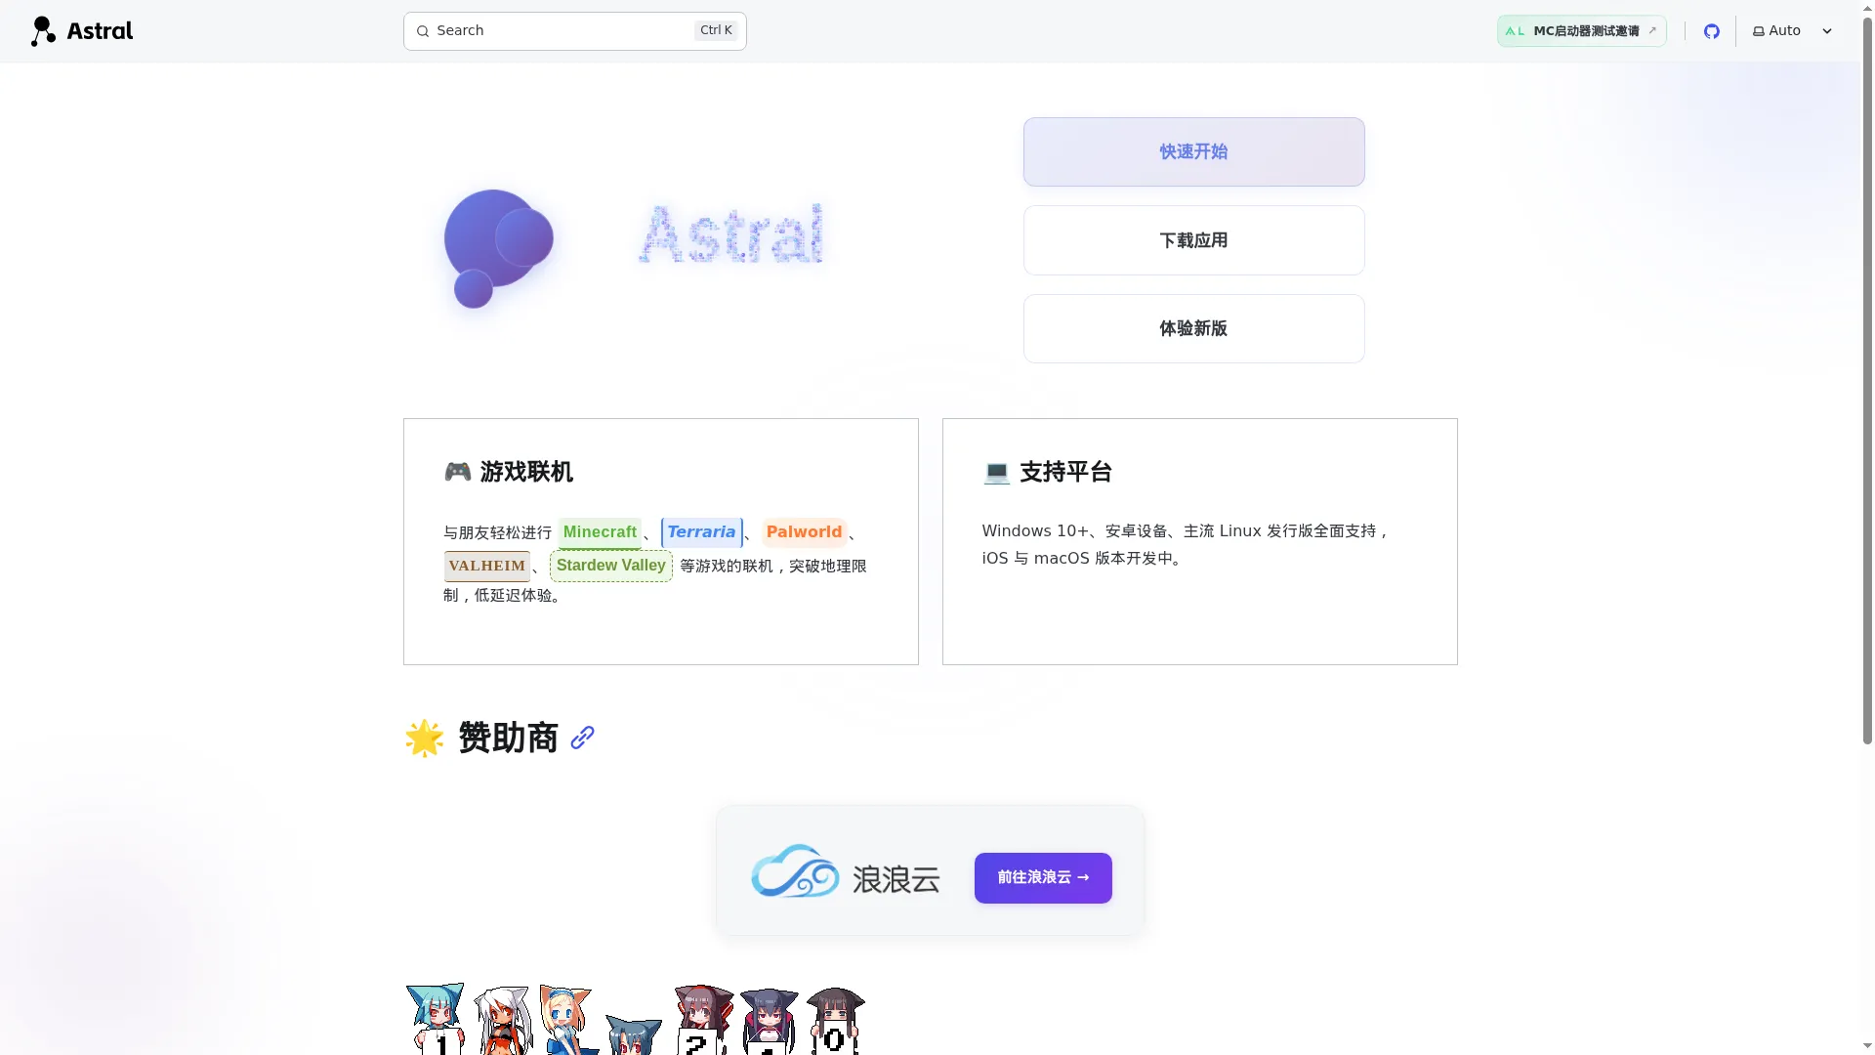
Task: Click the chevron next to Auto
Action: (1827, 31)
